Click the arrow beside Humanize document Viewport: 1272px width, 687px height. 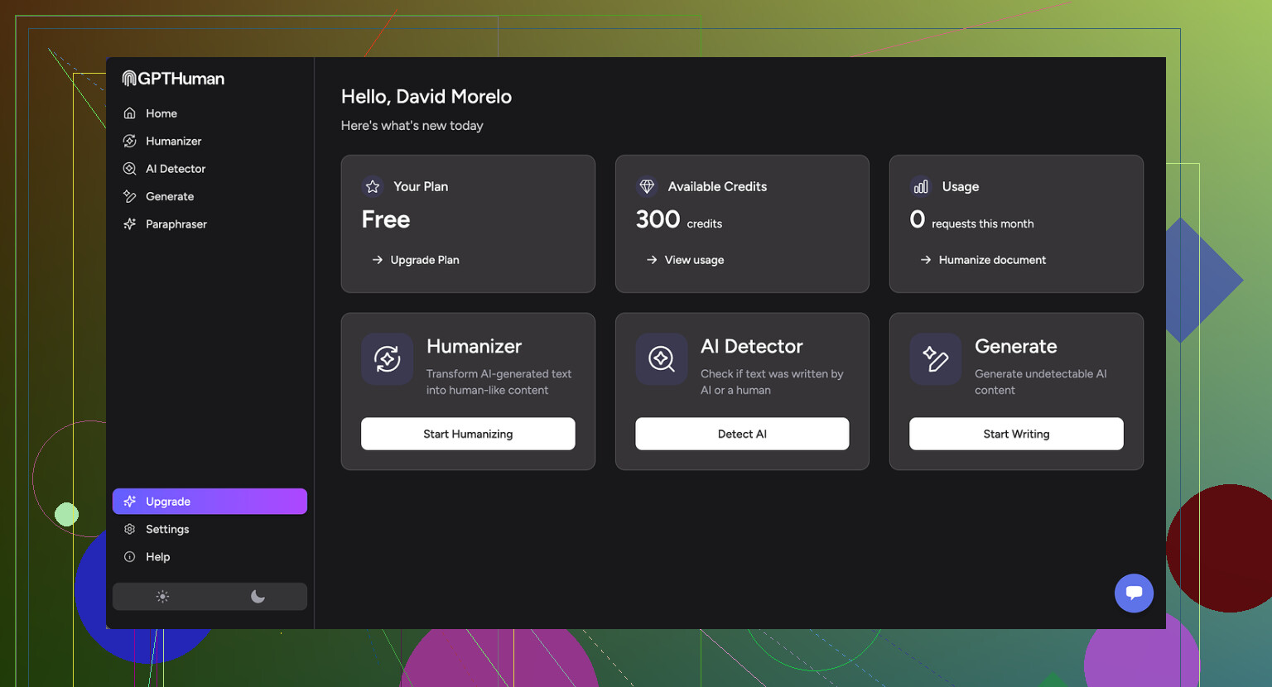[926, 260]
